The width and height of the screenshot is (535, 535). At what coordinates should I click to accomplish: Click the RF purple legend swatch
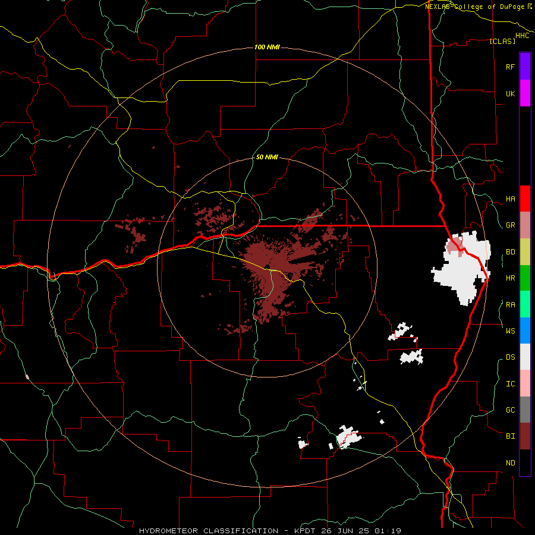[x=525, y=66]
